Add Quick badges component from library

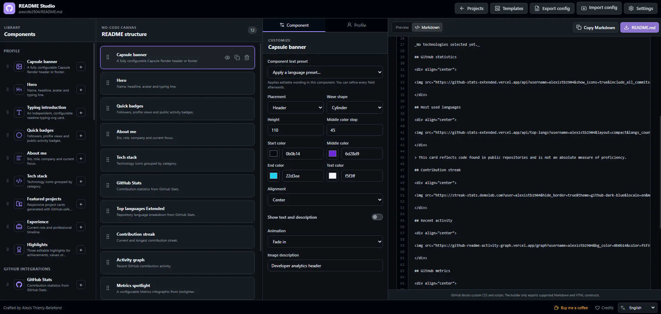click(81, 136)
